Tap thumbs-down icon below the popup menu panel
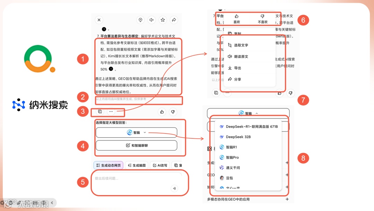The image size is (374, 211). [290, 93]
